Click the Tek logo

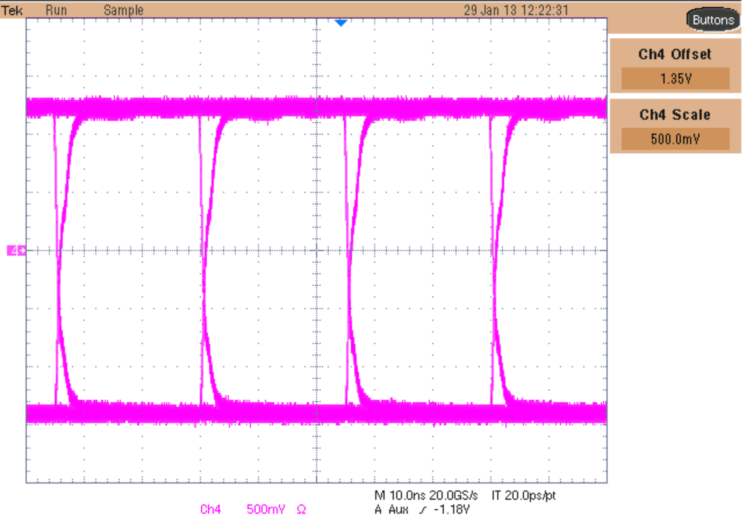[x=12, y=10]
